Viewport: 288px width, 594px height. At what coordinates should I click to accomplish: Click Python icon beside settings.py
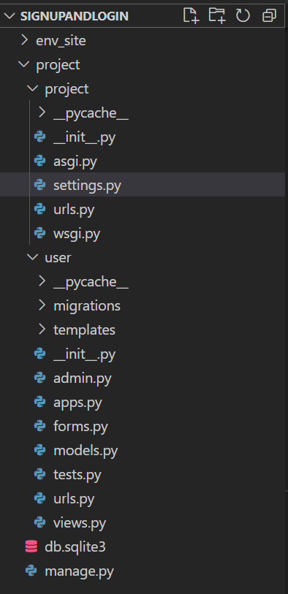pos(39,185)
